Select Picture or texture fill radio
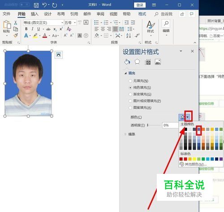This screenshot has height=212, width=224. [x=130, y=101]
